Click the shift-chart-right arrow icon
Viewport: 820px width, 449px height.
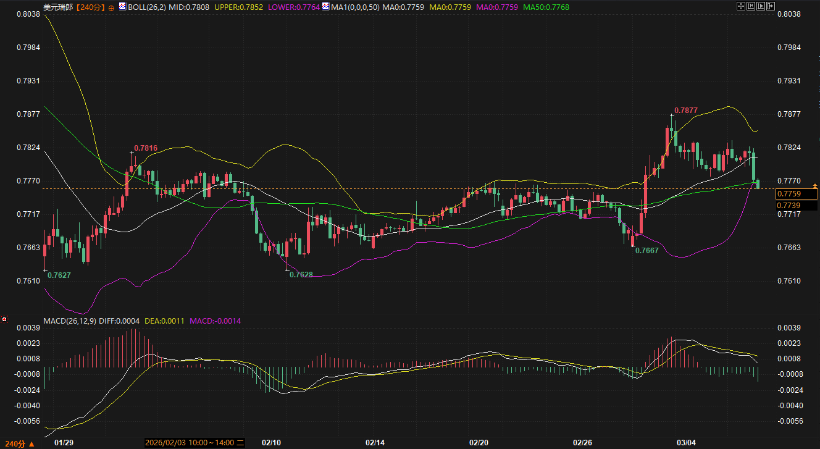point(770,6)
